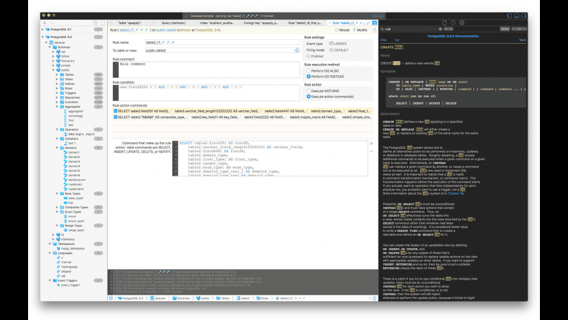The width and height of the screenshot is (568, 320).
Task: Click the add connection plus icon in sidebar
Action: click(44, 23)
